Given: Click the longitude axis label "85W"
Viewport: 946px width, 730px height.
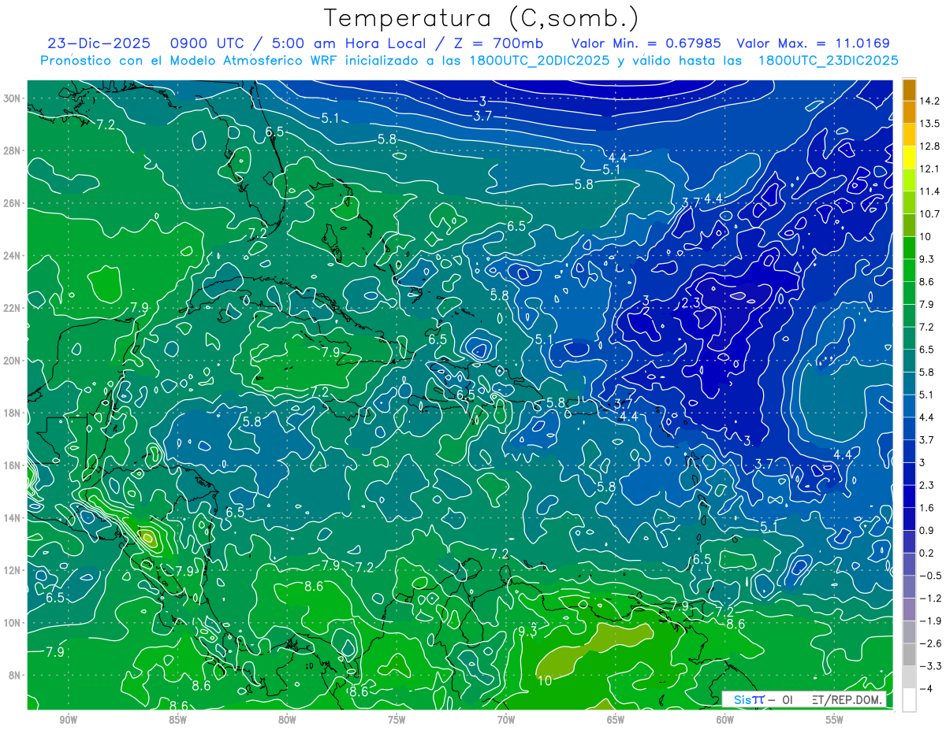Looking at the screenshot, I should pyautogui.click(x=177, y=720).
